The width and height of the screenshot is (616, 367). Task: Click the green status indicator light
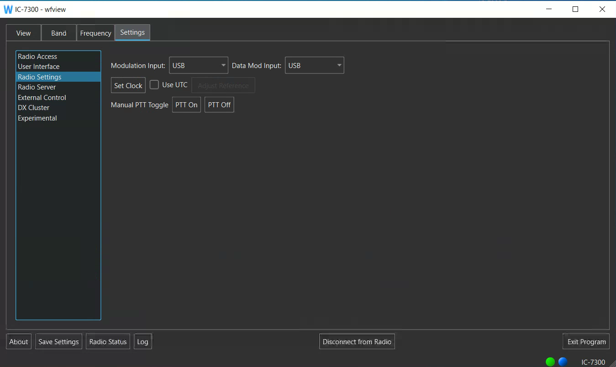[550, 362]
